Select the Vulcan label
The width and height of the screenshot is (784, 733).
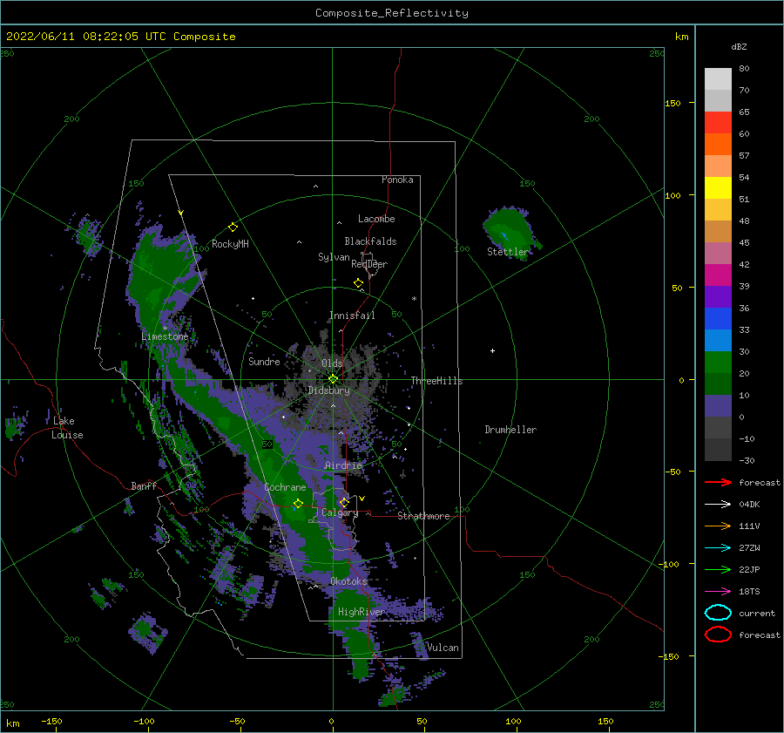[443, 648]
